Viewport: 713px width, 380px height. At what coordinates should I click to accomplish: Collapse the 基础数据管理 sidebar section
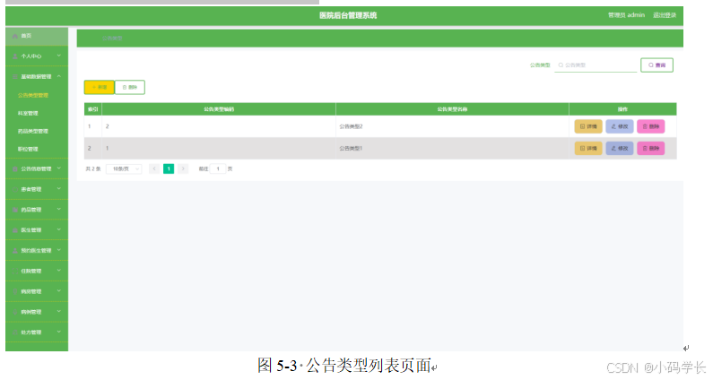tap(37, 76)
